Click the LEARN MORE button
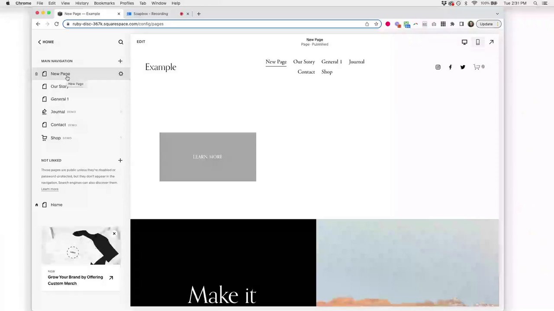Screen dimensions: 554x311 point(208,157)
